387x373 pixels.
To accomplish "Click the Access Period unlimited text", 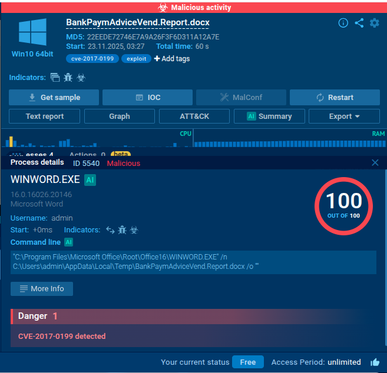I will coord(316,362).
